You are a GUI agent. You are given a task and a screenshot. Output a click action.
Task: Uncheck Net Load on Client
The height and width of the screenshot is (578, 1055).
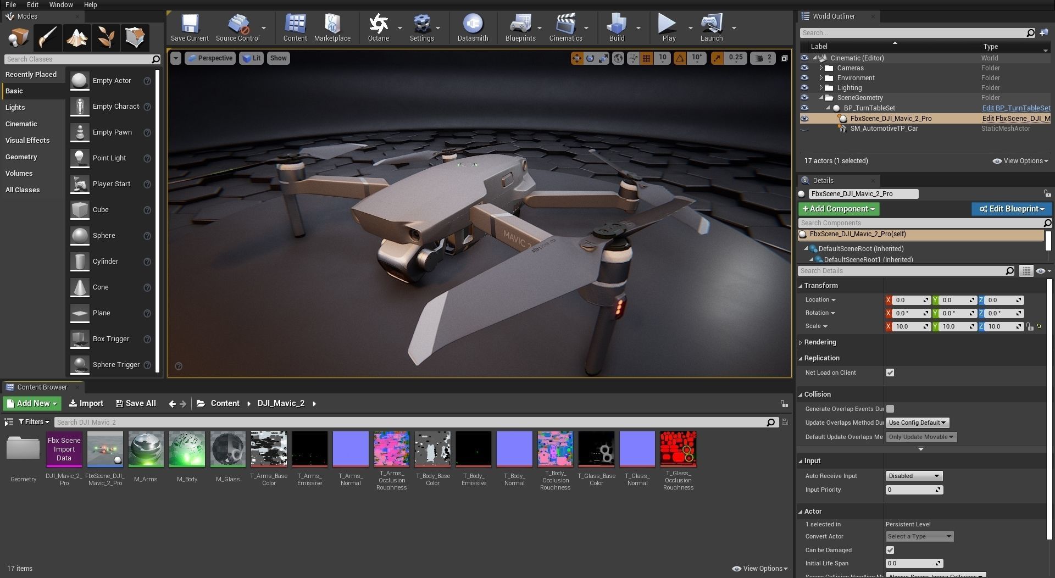890,373
